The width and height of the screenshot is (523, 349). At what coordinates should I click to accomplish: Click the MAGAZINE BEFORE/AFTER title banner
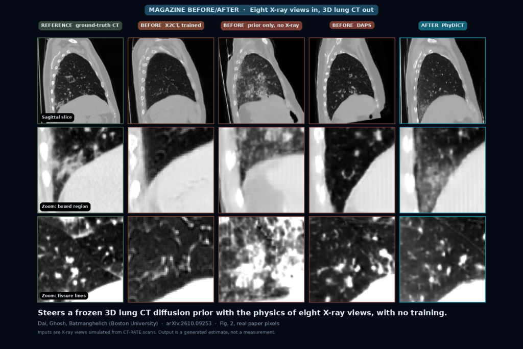[261, 10]
